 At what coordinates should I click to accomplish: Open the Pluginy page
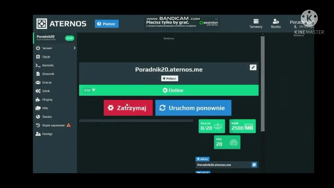[x=55, y=99]
